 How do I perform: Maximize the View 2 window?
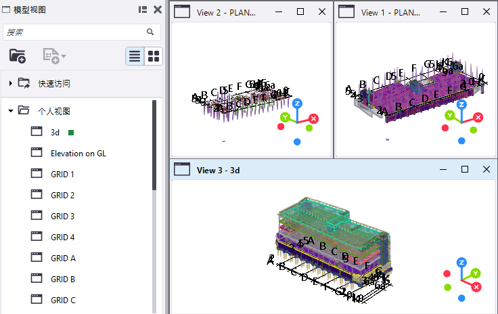coord(300,12)
